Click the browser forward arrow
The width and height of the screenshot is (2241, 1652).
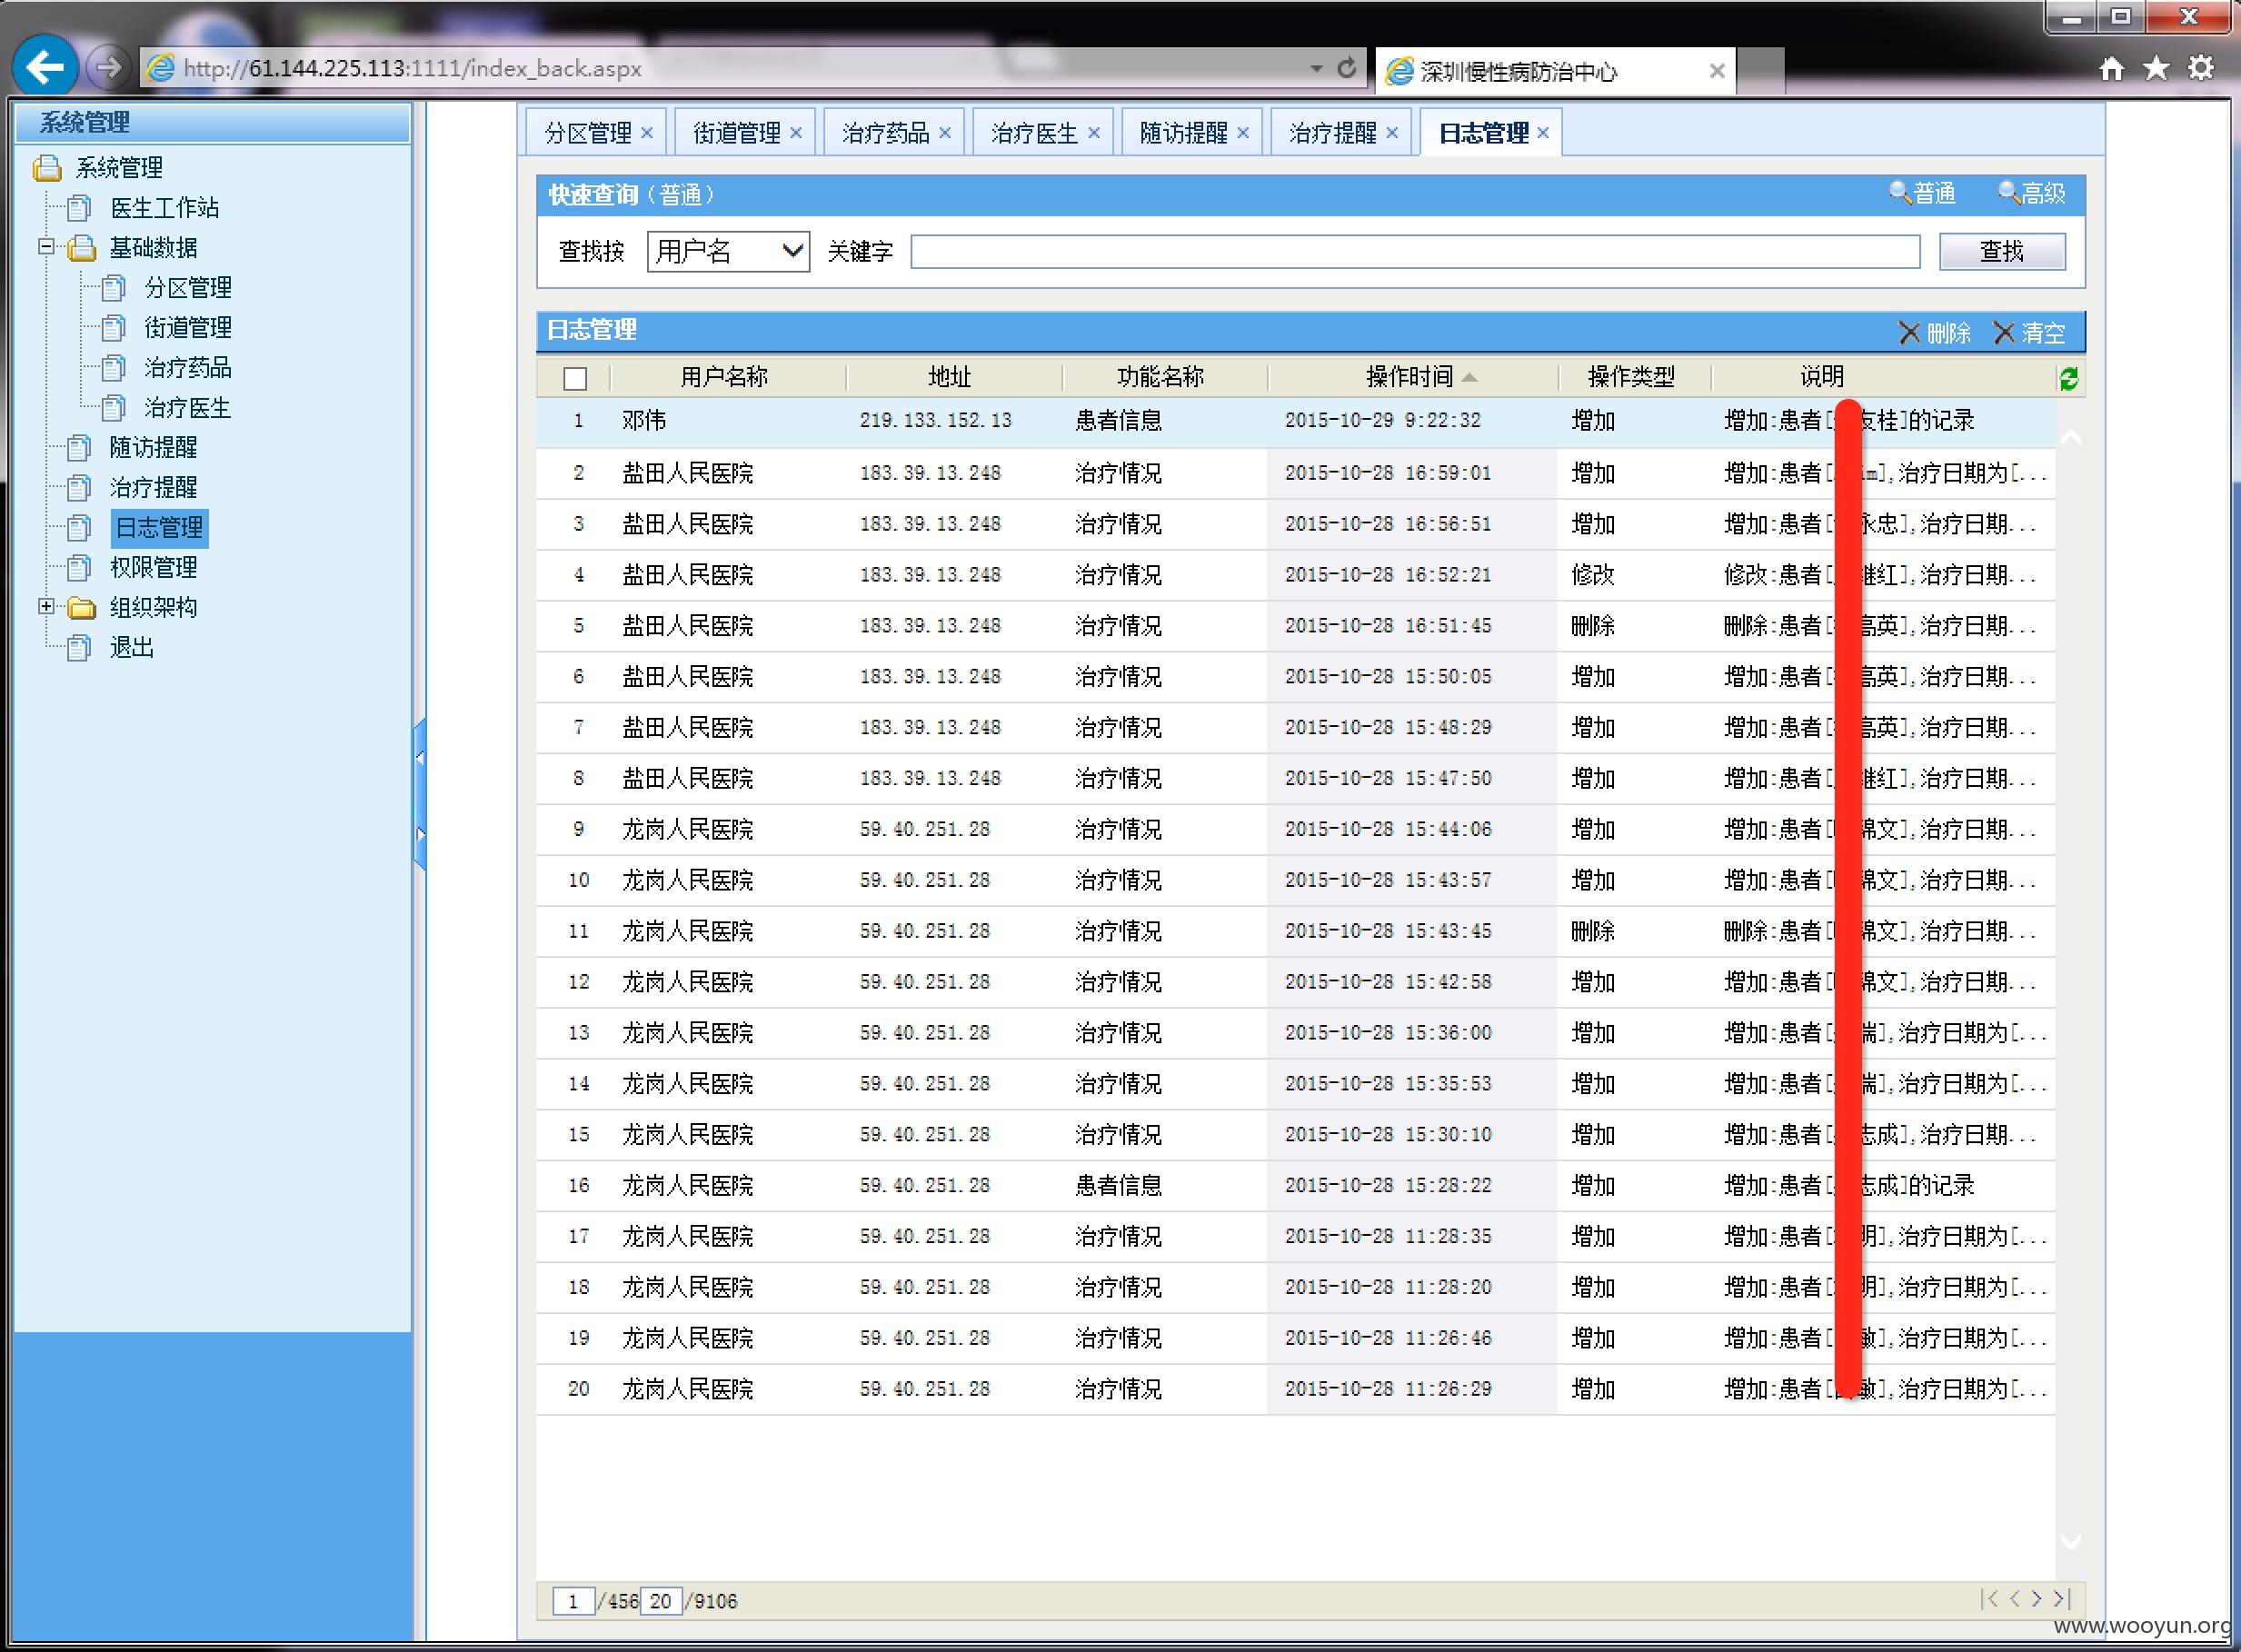click(107, 68)
